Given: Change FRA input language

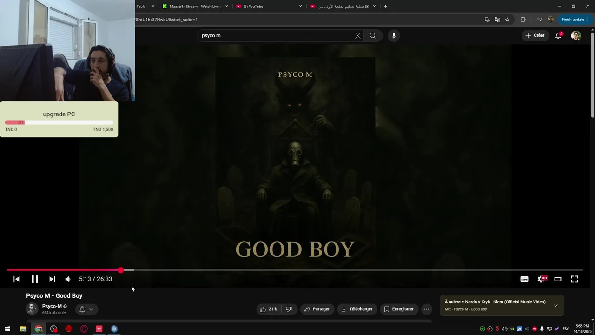Looking at the screenshot, I should tap(566, 329).
